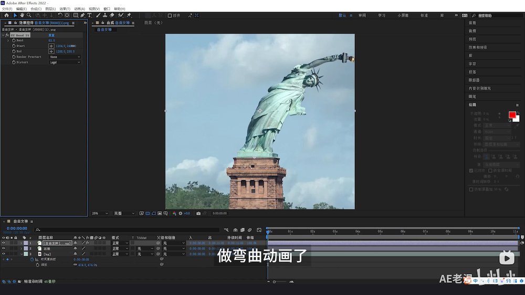Switch to the 学习 workspace tab
The height and width of the screenshot is (295, 525).
coord(382,15)
